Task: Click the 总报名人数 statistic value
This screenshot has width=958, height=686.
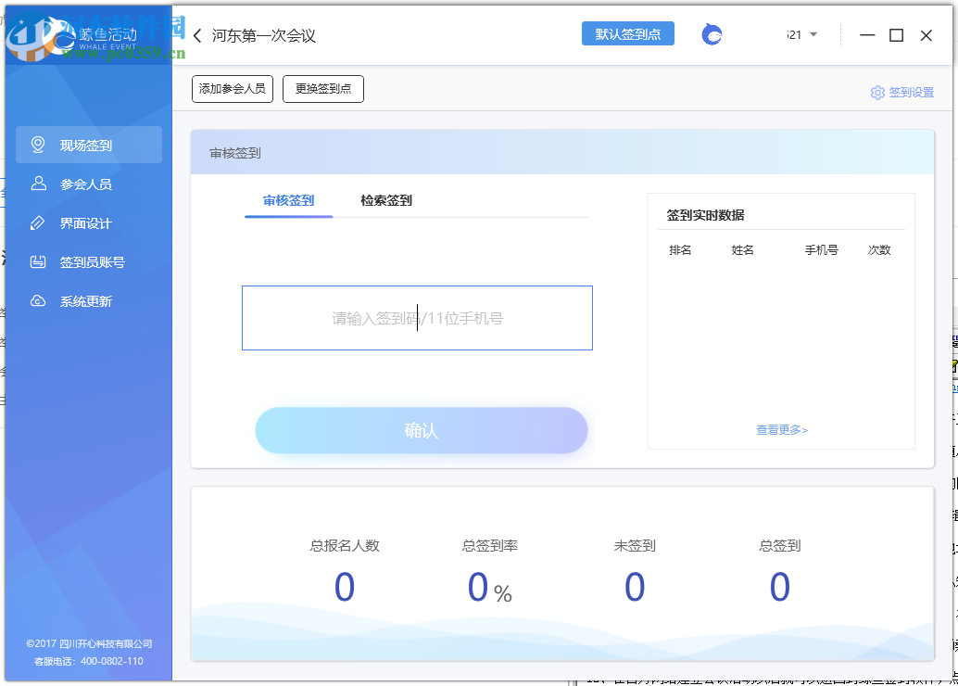Action: 344,587
